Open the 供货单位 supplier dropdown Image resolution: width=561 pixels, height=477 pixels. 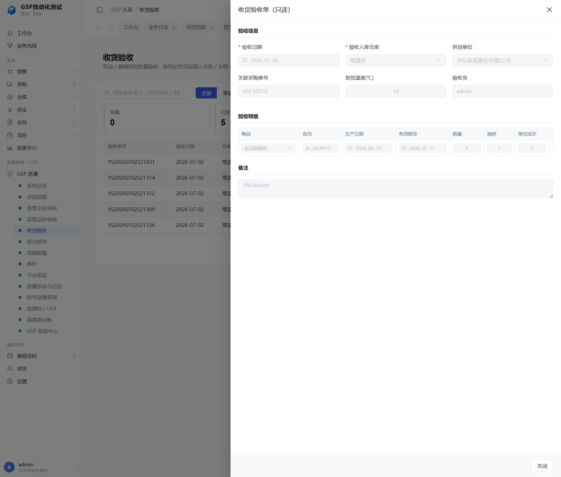pyautogui.click(x=502, y=60)
